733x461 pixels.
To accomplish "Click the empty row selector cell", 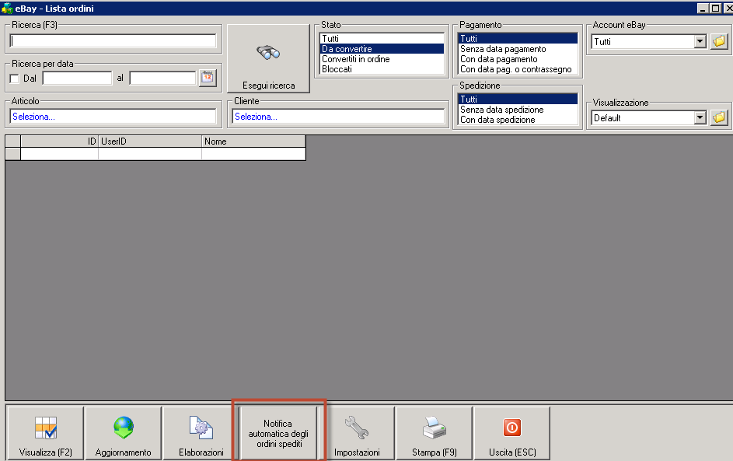I will tap(12, 154).
